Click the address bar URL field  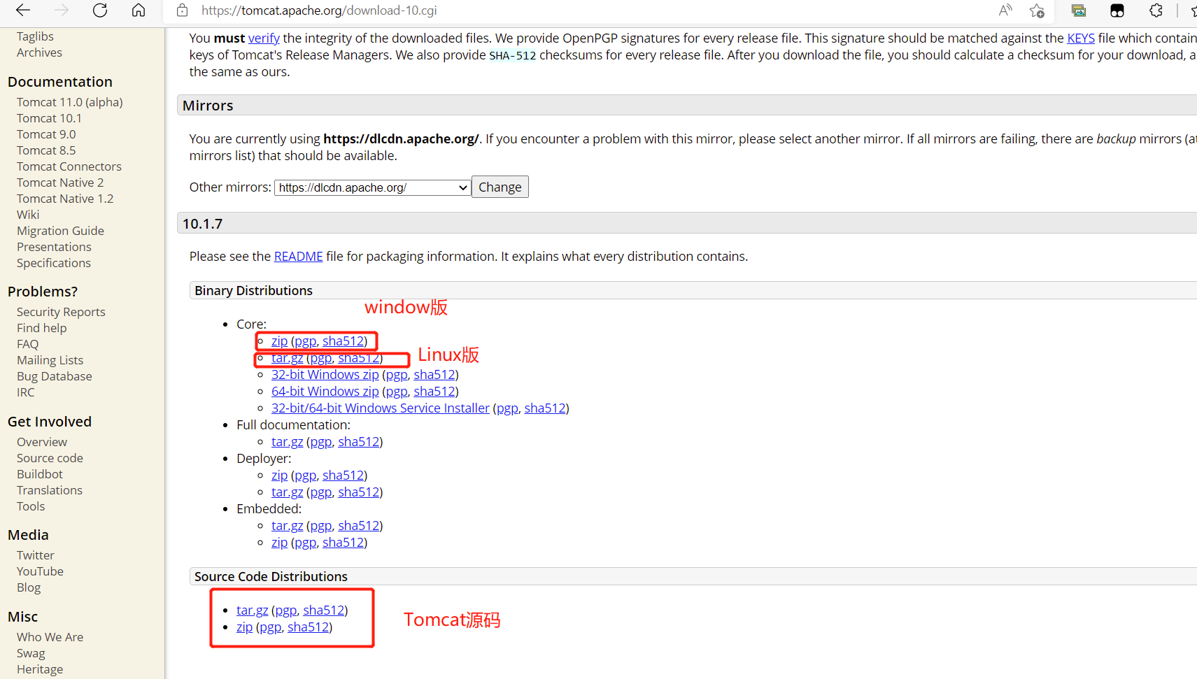click(x=574, y=10)
